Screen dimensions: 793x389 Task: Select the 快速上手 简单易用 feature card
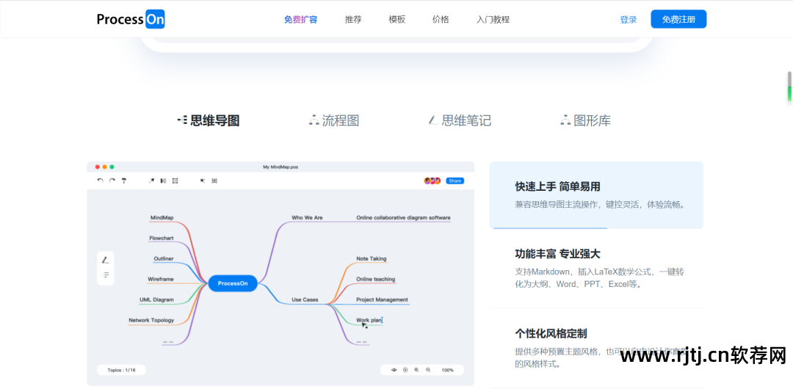point(596,194)
